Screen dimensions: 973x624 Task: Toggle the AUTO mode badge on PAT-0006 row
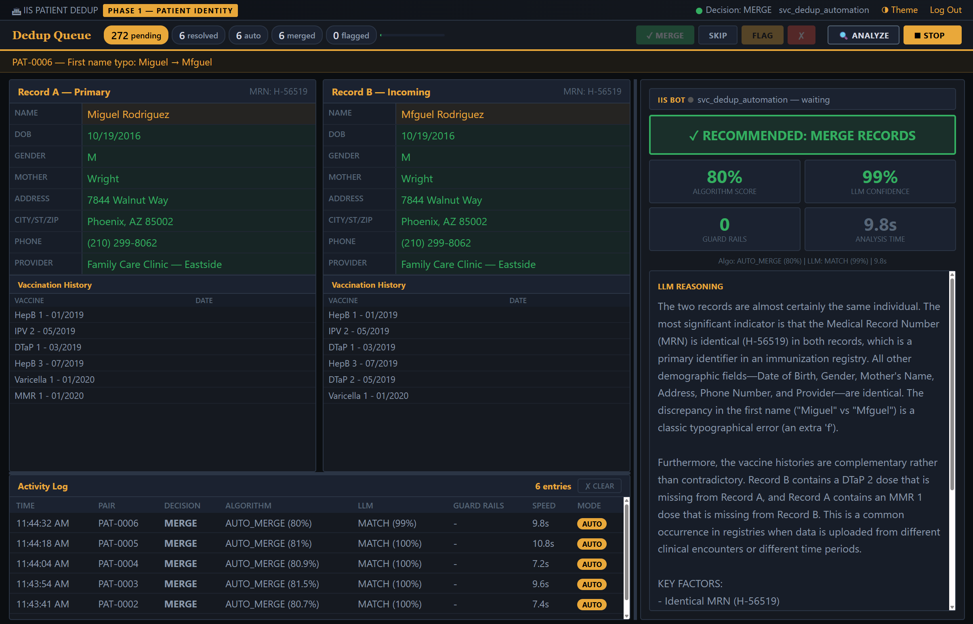pyautogui.click(x=592, y=523)
